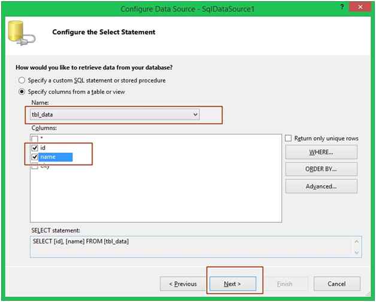Click the id column label

pos(43,148)
